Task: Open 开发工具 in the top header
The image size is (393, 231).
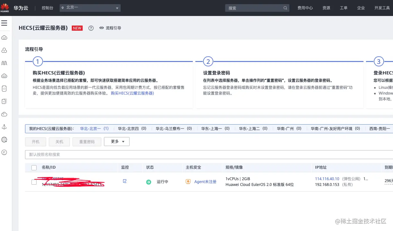Action: coord(382,8)
